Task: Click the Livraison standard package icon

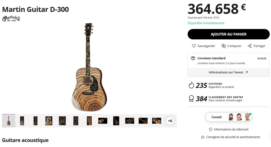Action: (x=193, y=58)
